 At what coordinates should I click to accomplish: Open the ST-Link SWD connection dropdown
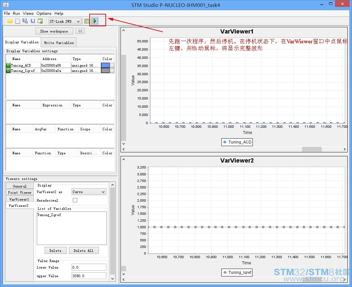(x=65, y=21)
